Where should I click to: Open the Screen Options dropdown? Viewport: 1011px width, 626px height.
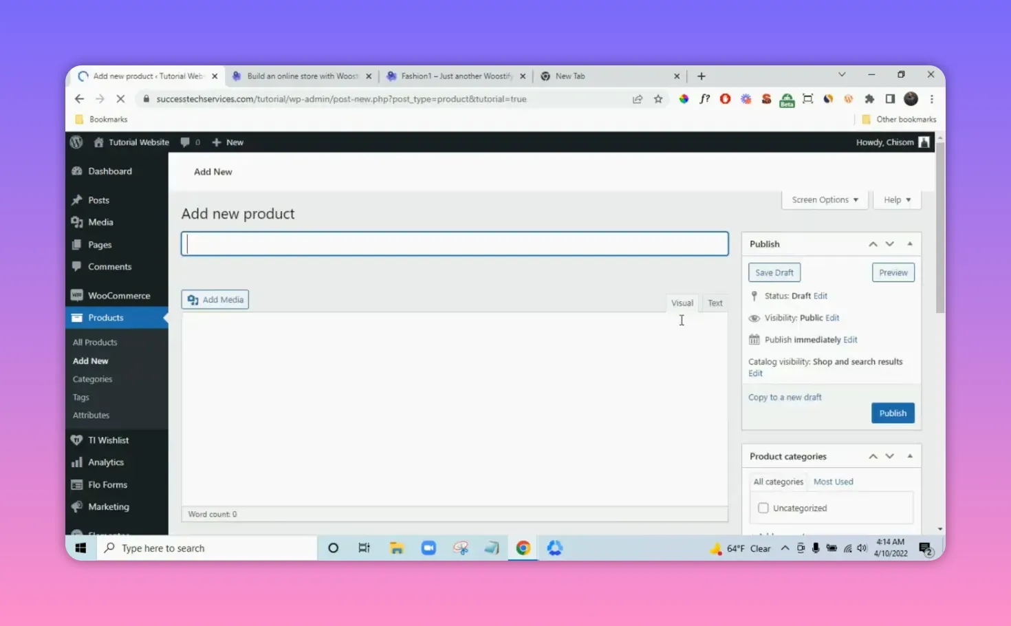[824, 199]
